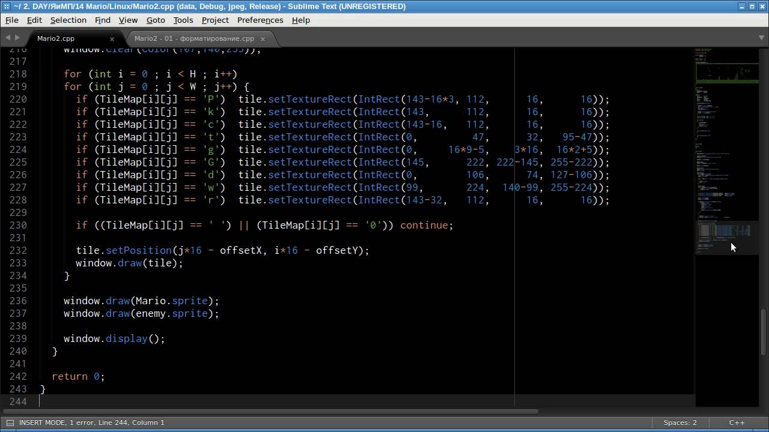Click the next tab arrow
The width and height of the screenshot is (769, 432).
click(17, 38)
